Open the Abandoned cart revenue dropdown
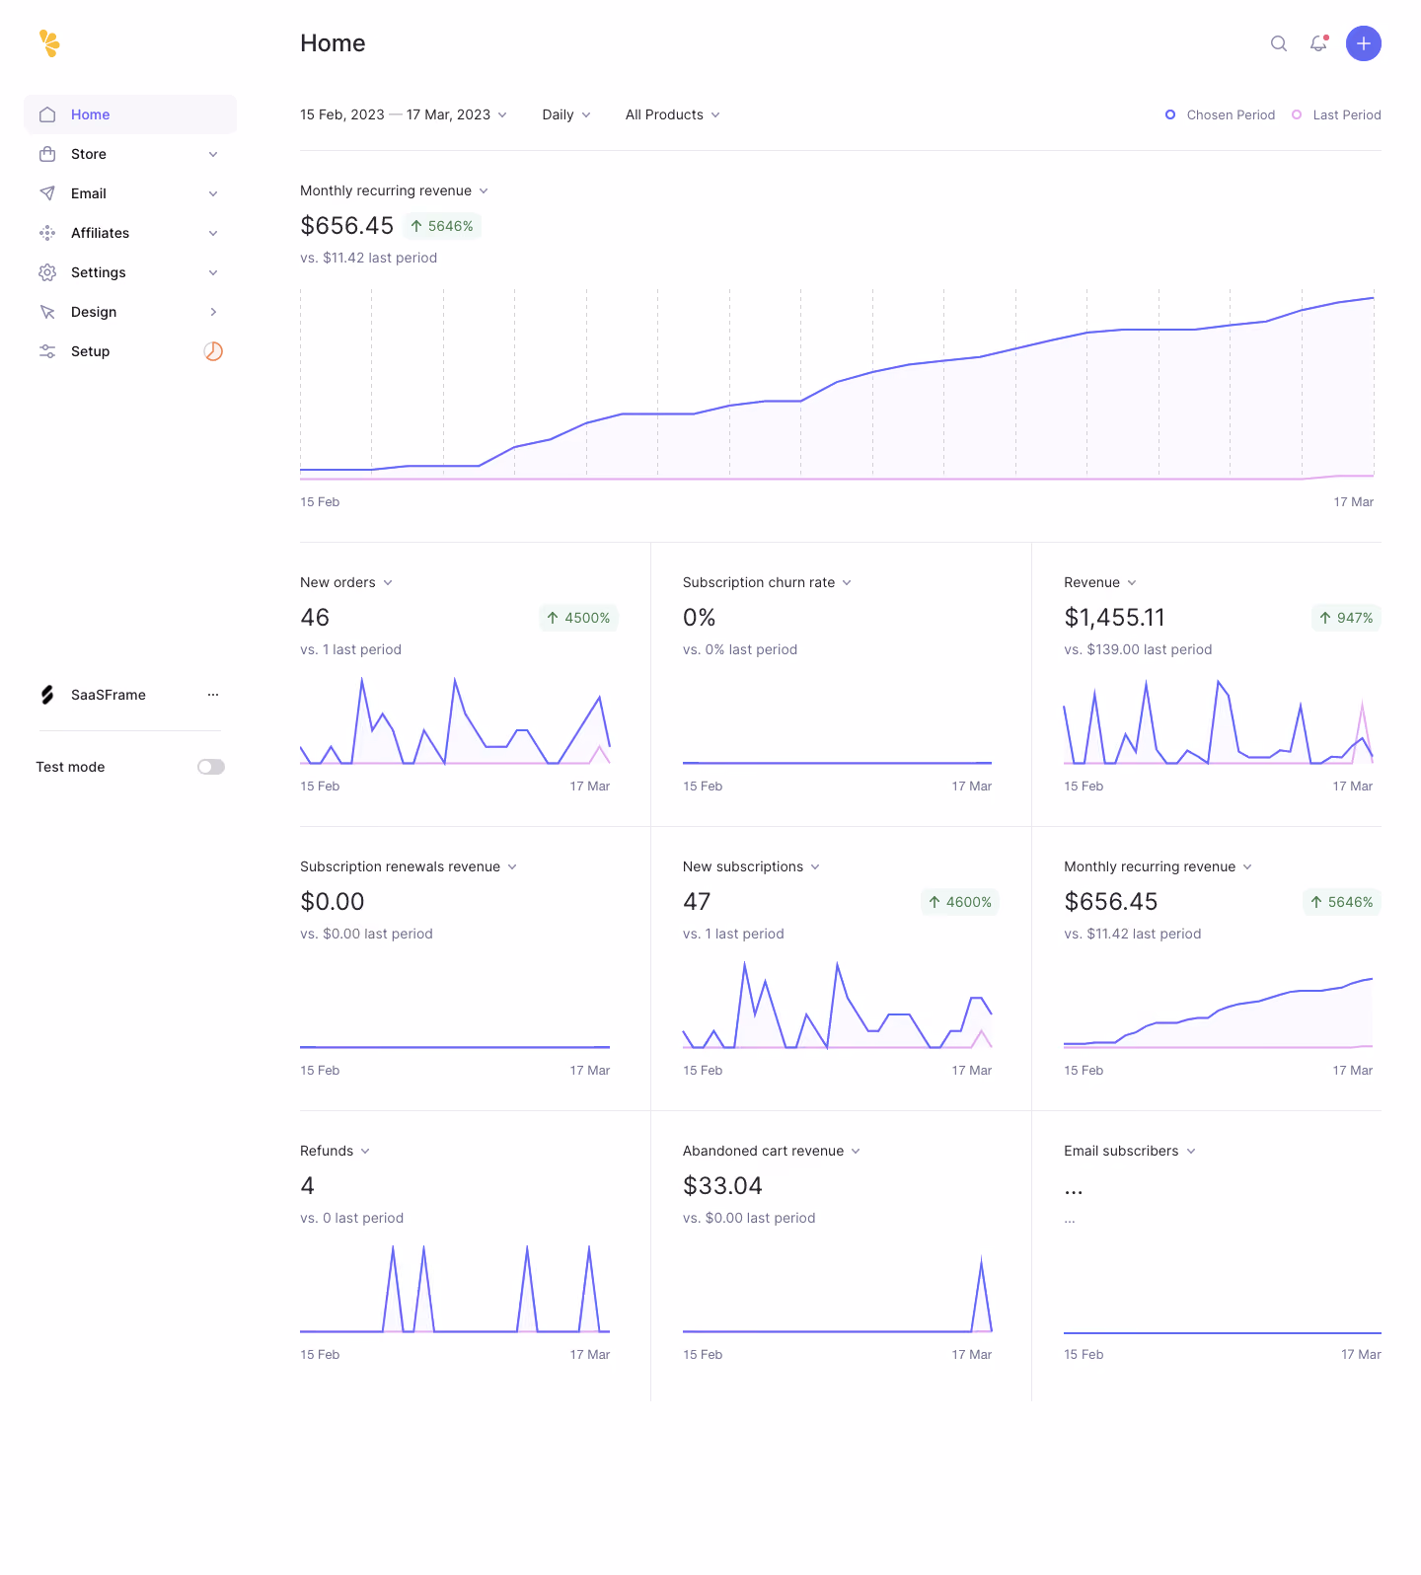The image size is (1421, 1575). click(772, 1151)
